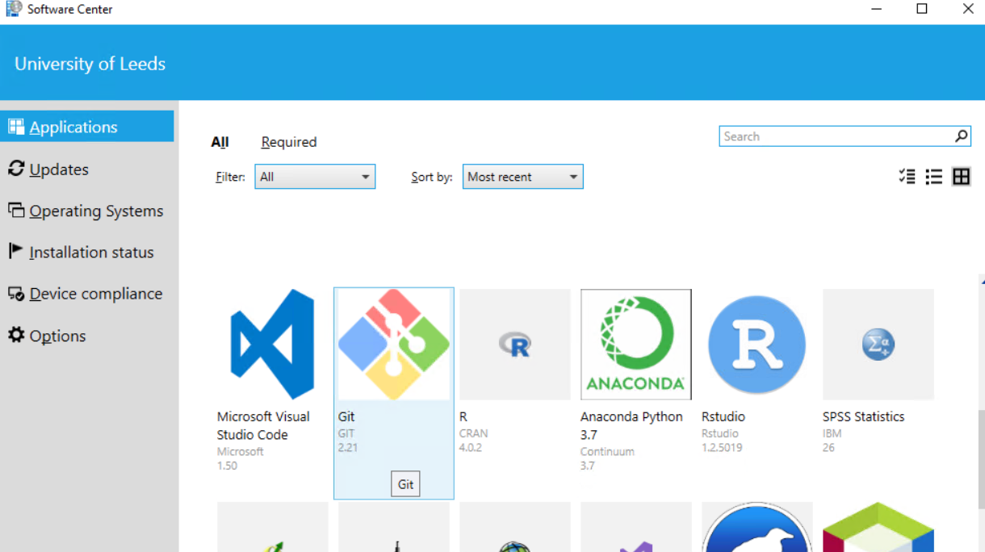Click the Software Center title bar icon
The width and height of the screenshot is (985, 552).
point(14,9)
